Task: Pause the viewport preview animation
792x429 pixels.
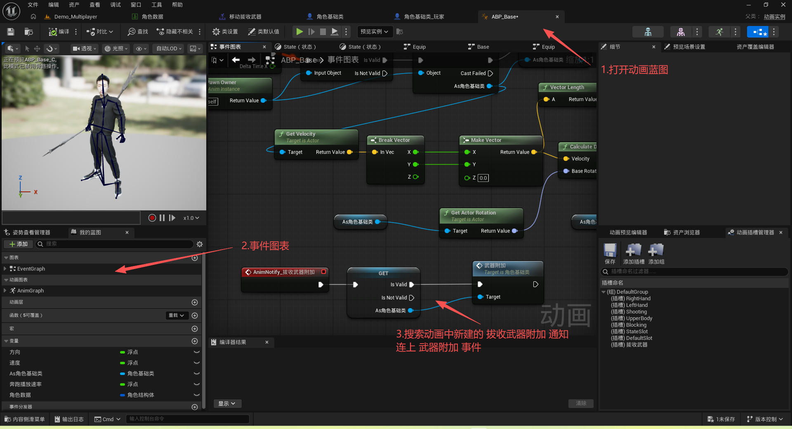Action: pyautogui.click(x=162, y=218)
